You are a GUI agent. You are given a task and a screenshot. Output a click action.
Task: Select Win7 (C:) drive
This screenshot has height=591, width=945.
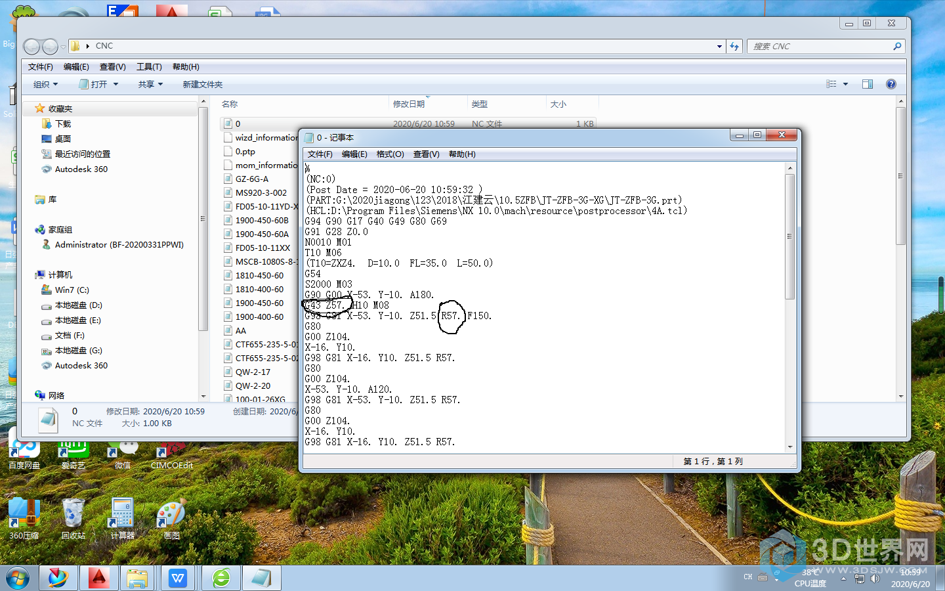point(72,290)
